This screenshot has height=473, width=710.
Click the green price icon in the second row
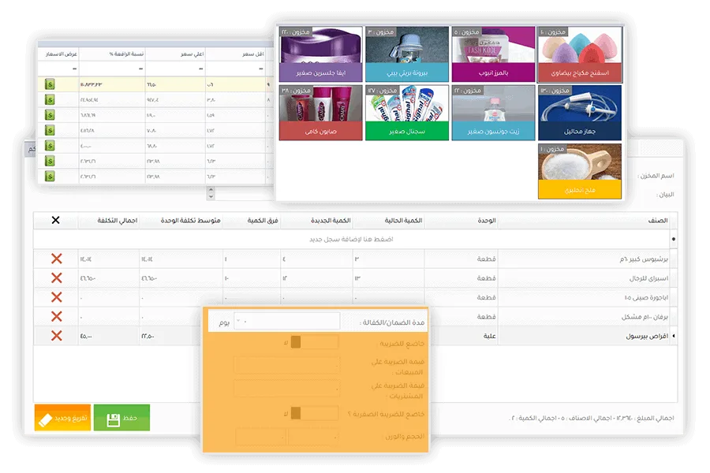(49, 100)
